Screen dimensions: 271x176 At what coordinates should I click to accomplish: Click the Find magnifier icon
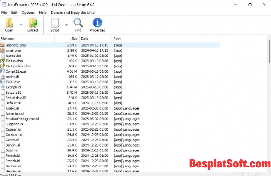pos(78,23)
